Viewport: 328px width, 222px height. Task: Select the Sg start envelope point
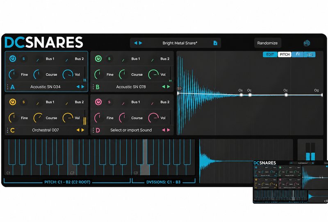[x=178, y=93]
